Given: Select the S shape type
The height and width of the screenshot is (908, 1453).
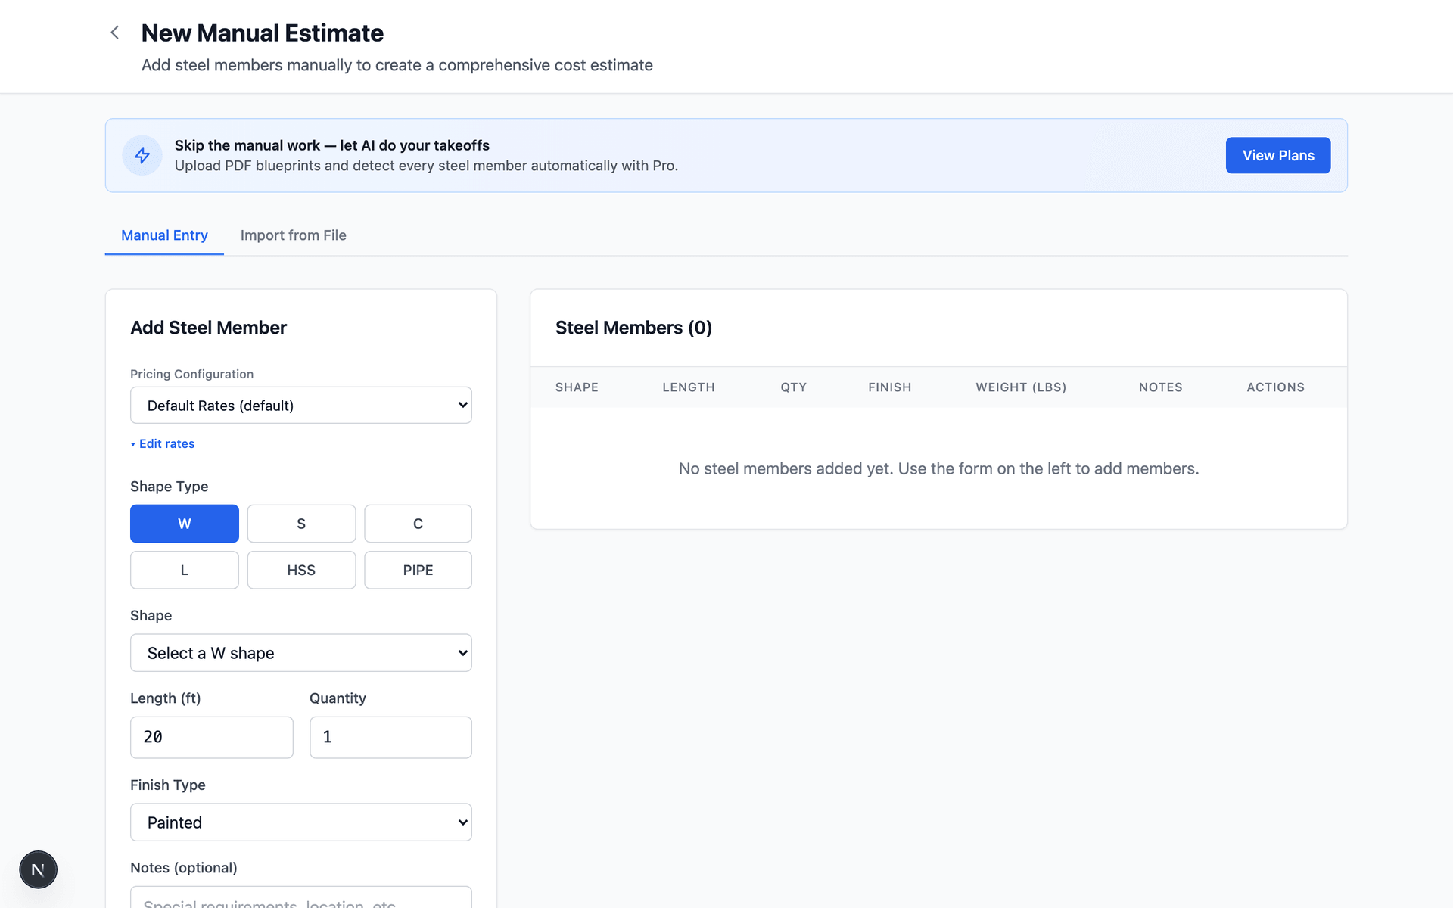Looking at the screenshot, I should [301, 524].
